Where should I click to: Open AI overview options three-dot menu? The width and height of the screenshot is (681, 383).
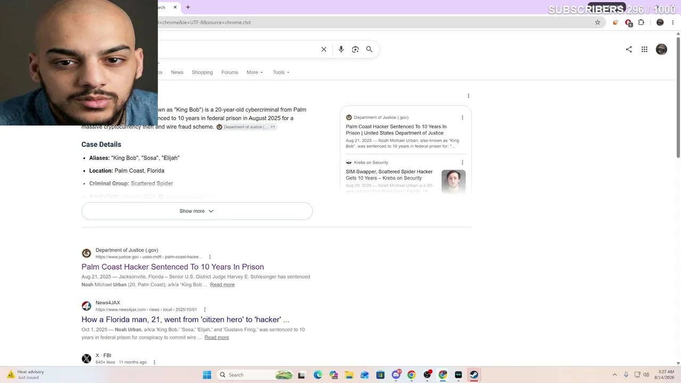click(468, 96)
